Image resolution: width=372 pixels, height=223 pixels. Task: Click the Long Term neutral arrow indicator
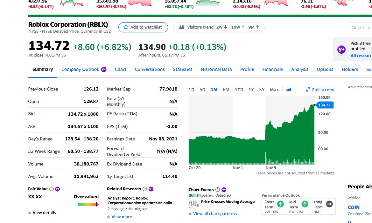(x=329, y=204)
